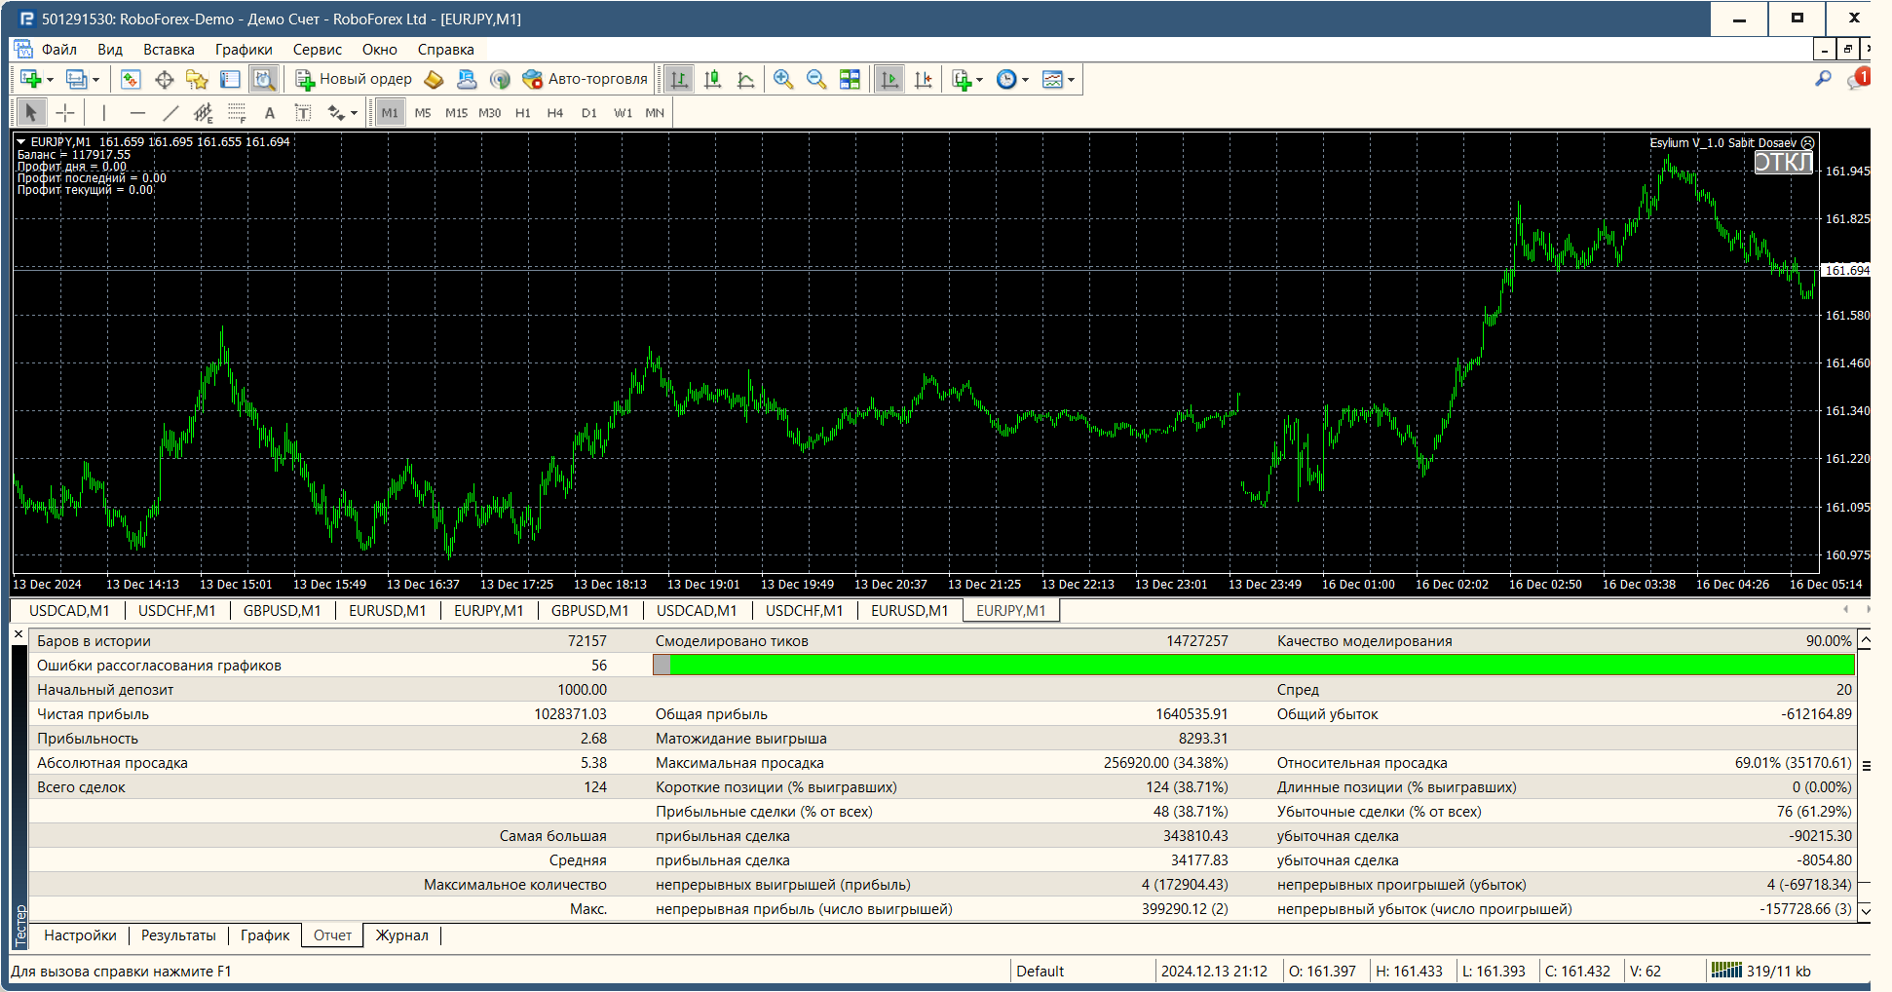Toggle chart shift

[x=923, y=80]
